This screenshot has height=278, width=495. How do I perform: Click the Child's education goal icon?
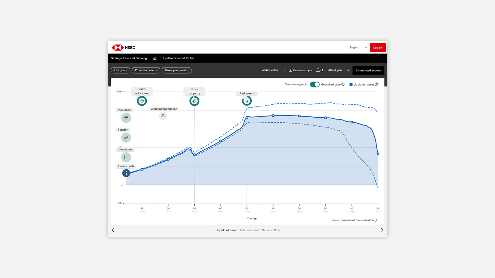(142, 101)
